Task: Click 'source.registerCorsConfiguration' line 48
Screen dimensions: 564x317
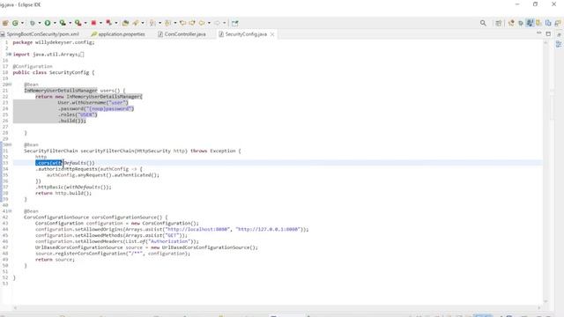Action: click(x=113, y=254)
